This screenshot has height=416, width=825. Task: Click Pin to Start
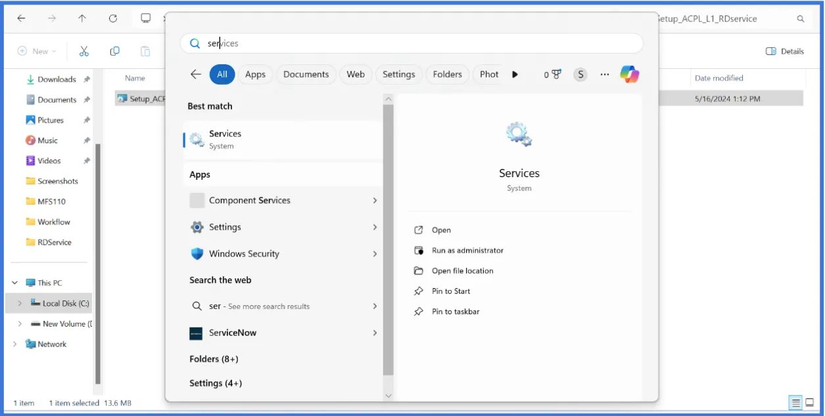[451, 291]
